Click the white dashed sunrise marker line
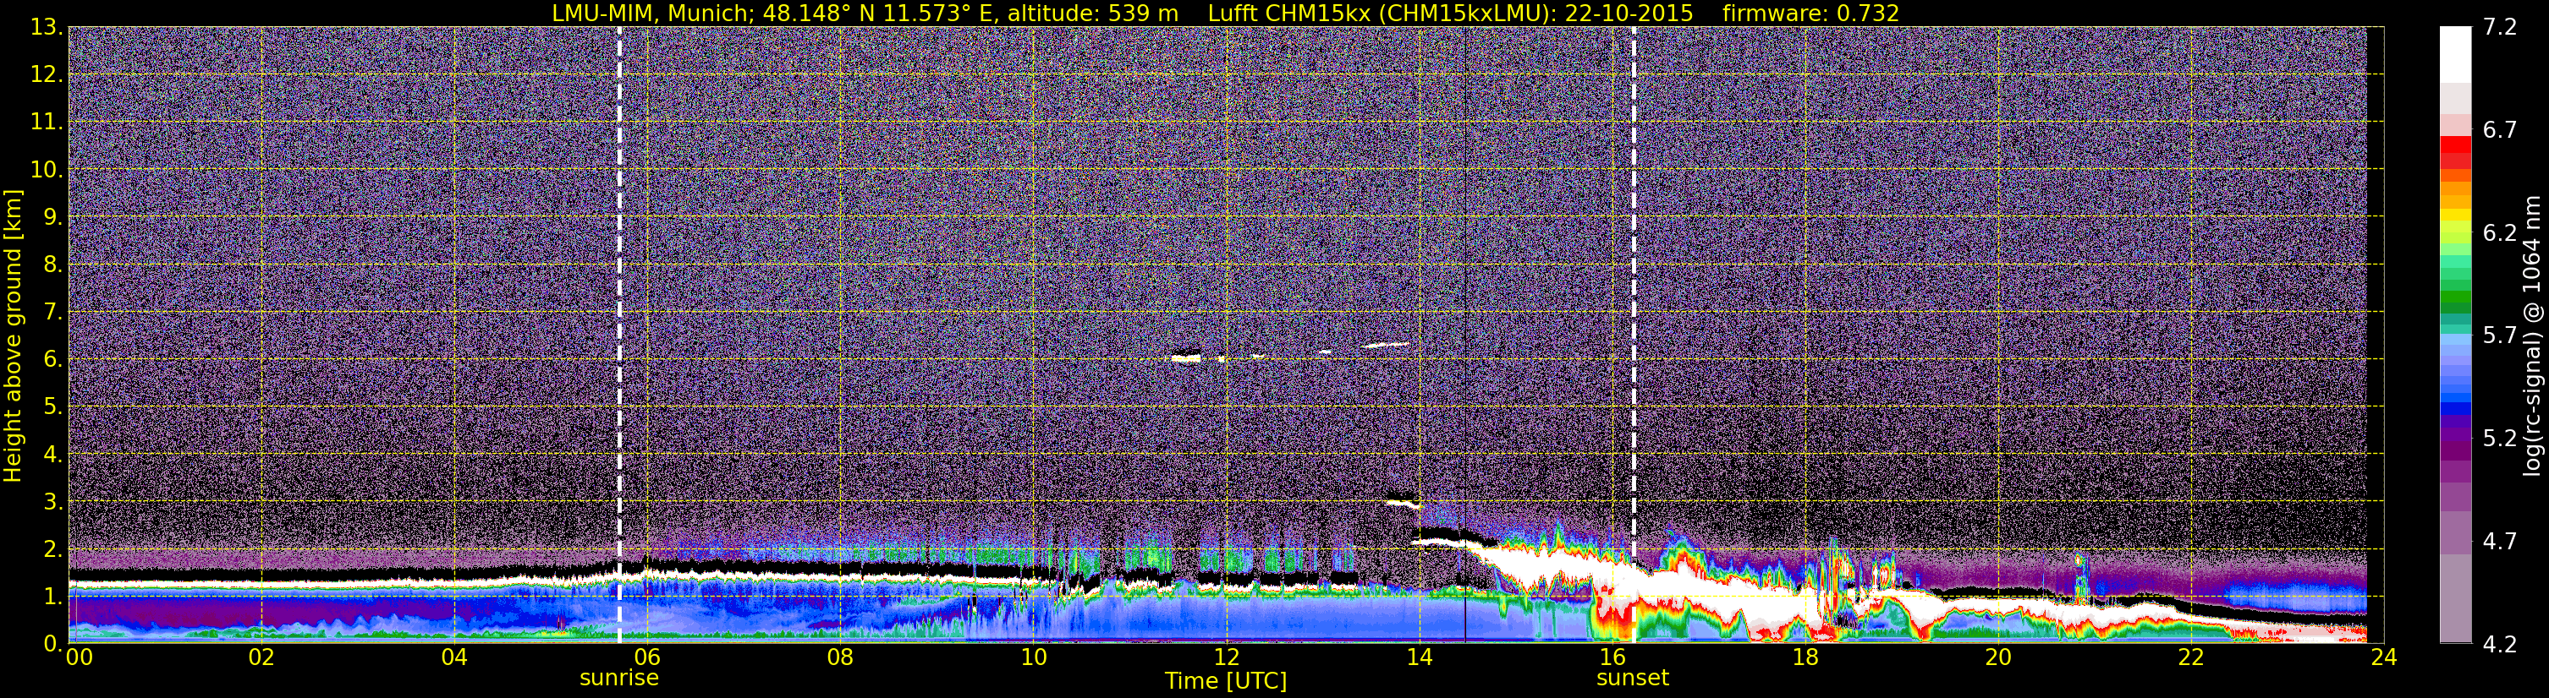Image resolution: width=2549 pixels, height=698 pixels. click(619, 335)
